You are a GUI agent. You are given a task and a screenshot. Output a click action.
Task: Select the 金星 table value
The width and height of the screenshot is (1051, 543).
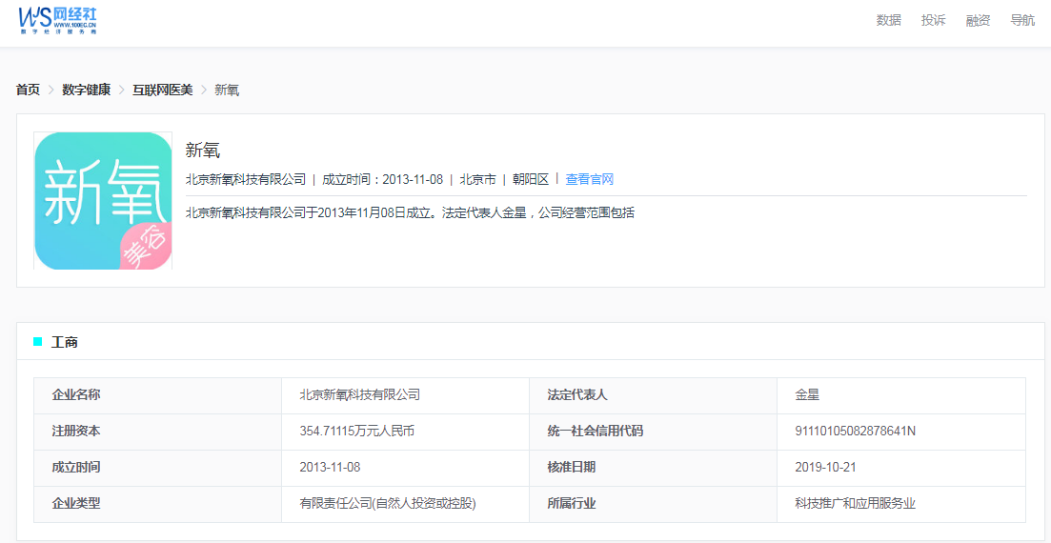pyautogui.click(x=808, y=394)
